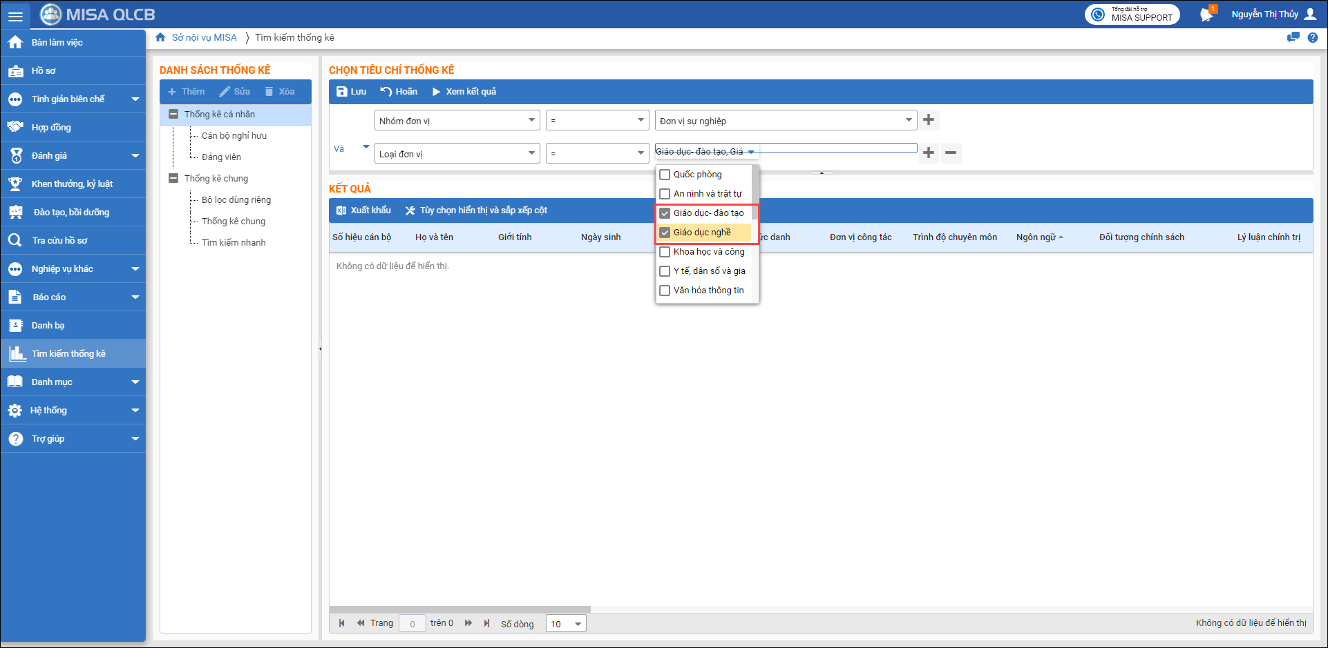
Task: Click the Lưu save icon button
Action: click(x=342, y=92)
